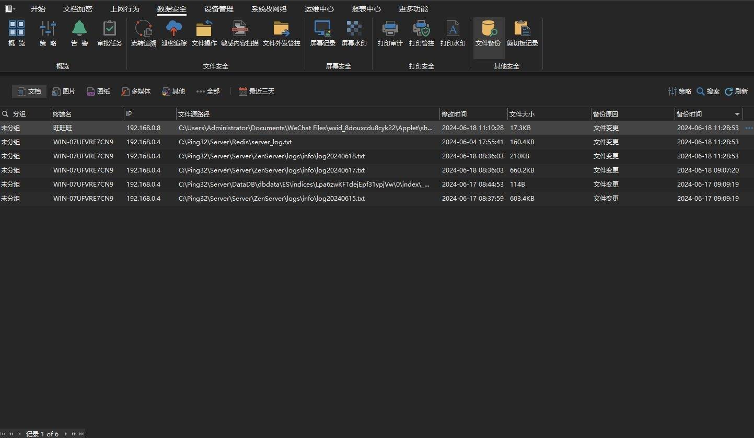Click backup time 2024-06-18 09:07:20

coord(708,170)
